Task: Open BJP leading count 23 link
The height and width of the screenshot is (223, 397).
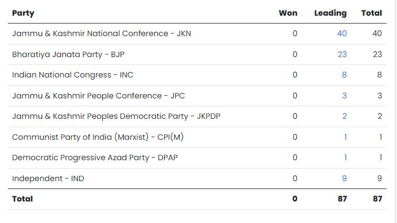Action: (342, 54)
